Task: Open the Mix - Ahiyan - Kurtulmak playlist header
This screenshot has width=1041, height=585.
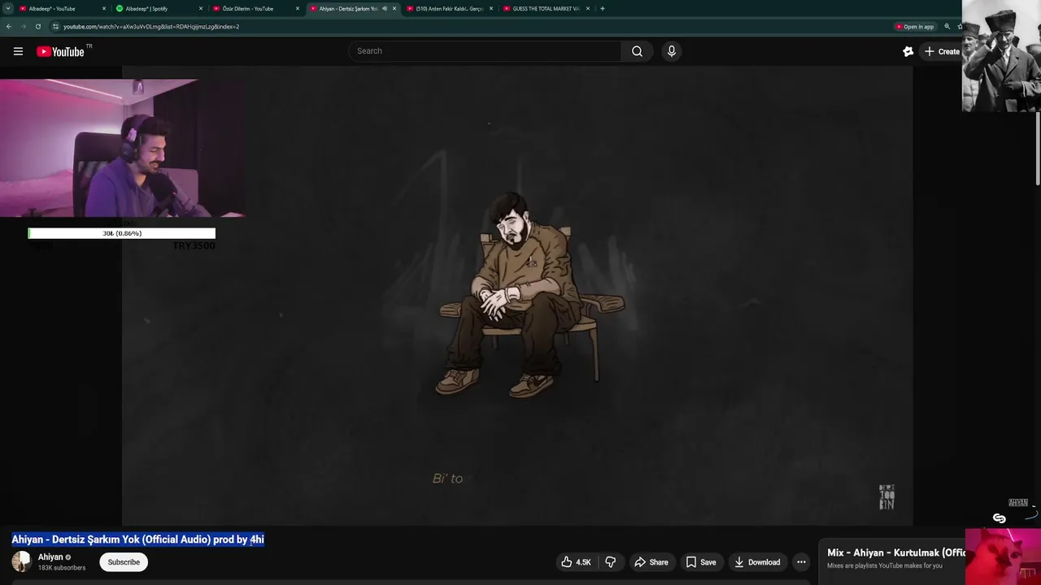Action: click(x=895, y=552)
